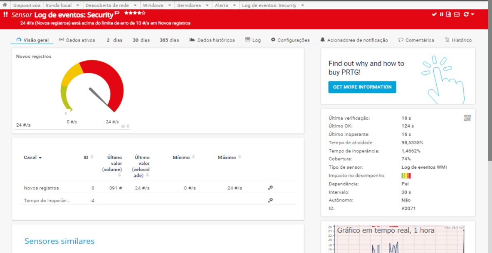Image resolution: width=492 pixels, height=253 pixels.
Task: Click the 391 # volume value
Action: [116, 188]
